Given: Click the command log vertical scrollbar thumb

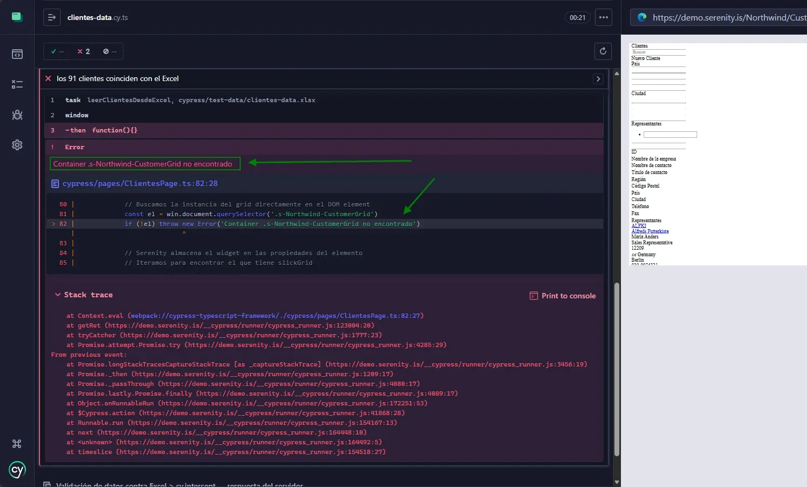Looking at the screenshot, I should [617, 369].
